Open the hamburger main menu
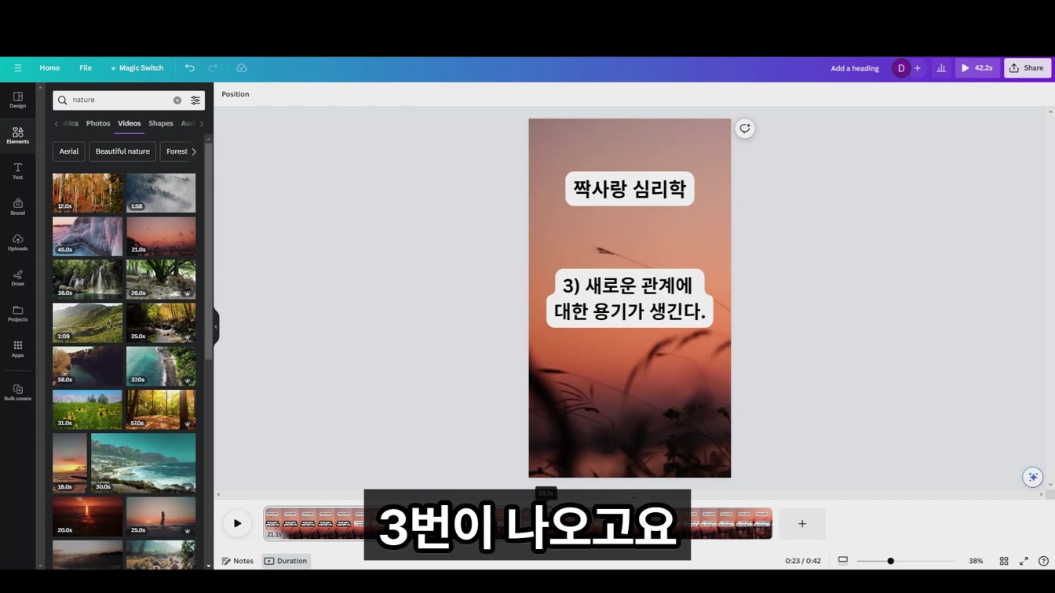Screen dimensions: 1055x593 pyautogui.click(x=17, y=68)
